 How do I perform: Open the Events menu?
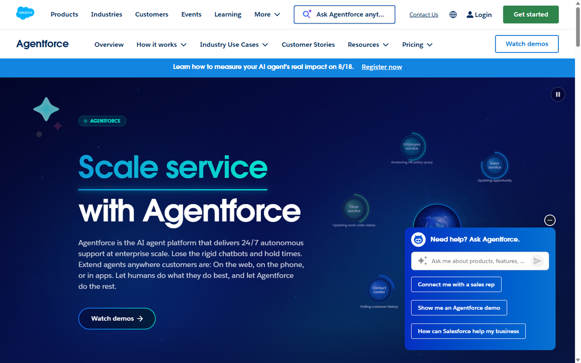click(x=192, y=15)
